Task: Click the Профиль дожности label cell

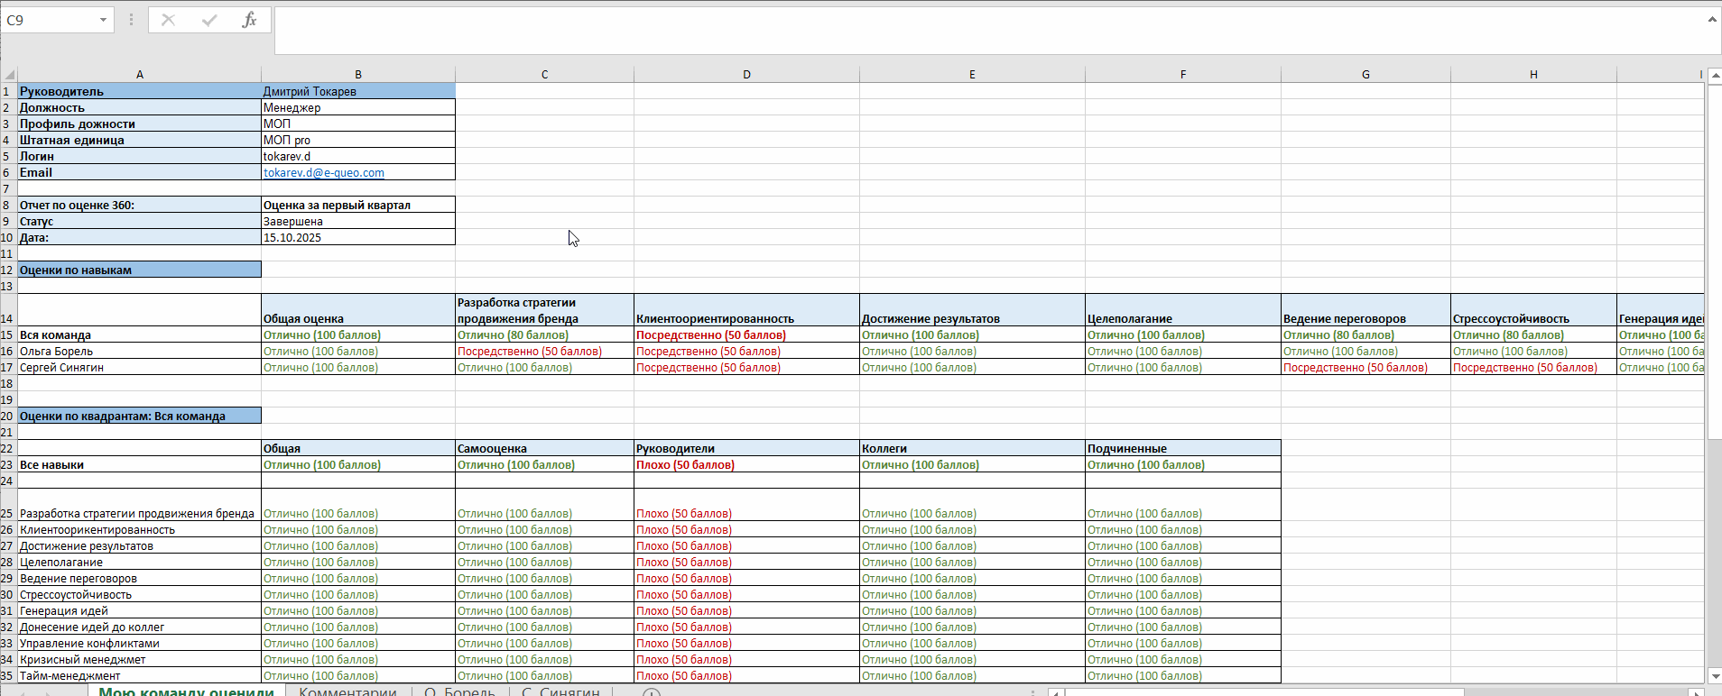Action: 140,124
